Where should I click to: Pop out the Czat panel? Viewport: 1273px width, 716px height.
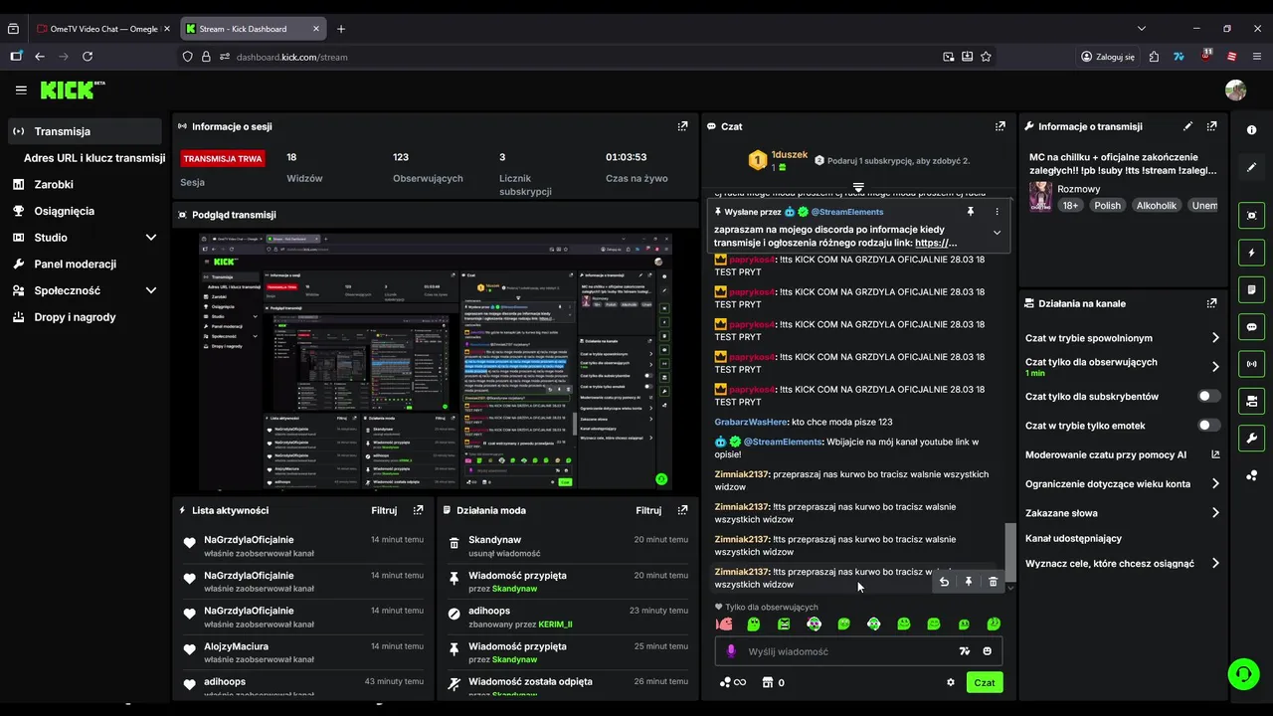pos(1000,126)
